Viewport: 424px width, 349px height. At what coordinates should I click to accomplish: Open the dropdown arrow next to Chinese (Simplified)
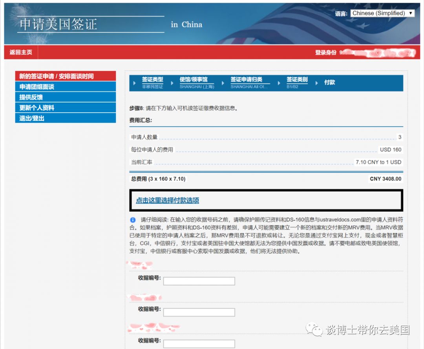coord(411,13)
